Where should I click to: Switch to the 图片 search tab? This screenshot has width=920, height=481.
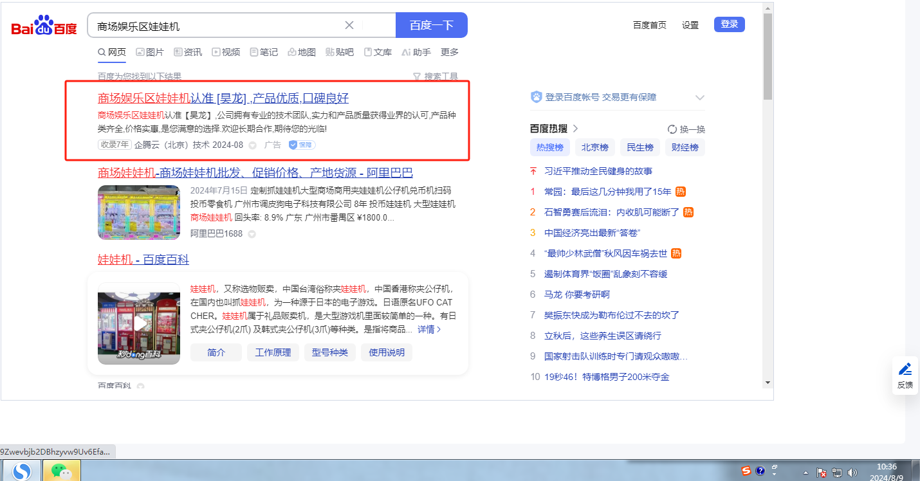150,52
